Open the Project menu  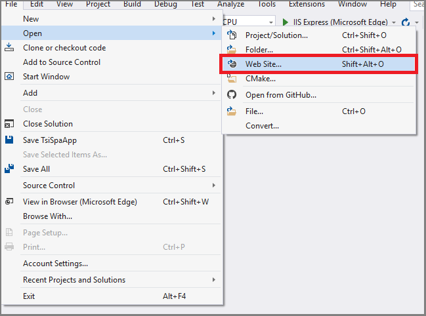[98, 4]
